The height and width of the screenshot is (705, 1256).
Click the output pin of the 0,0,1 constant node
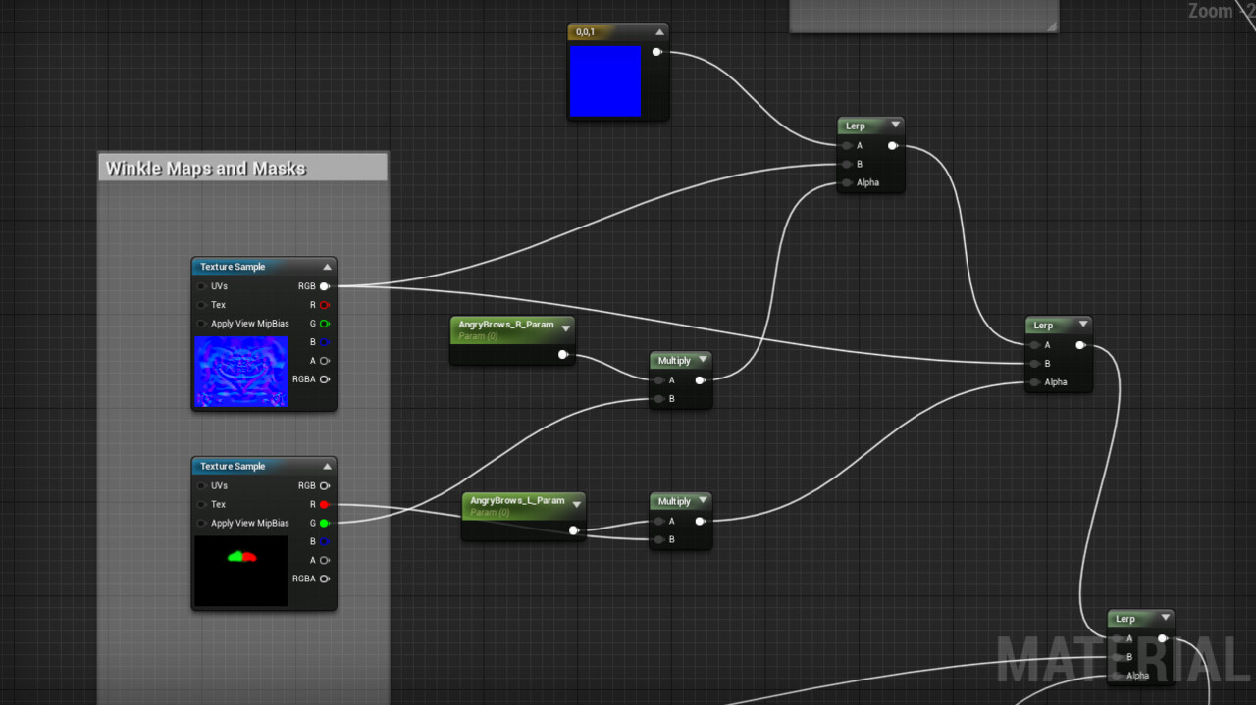[x=655, y=52]
